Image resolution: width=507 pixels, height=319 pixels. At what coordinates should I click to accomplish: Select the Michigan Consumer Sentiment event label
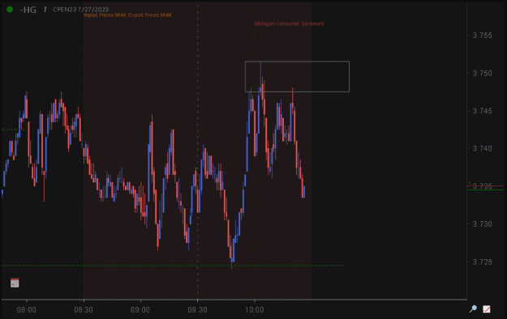pos(289,23)
